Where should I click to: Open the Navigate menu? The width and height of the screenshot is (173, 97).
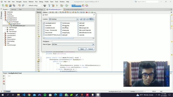pyautogui.click(x=19, y=2)
